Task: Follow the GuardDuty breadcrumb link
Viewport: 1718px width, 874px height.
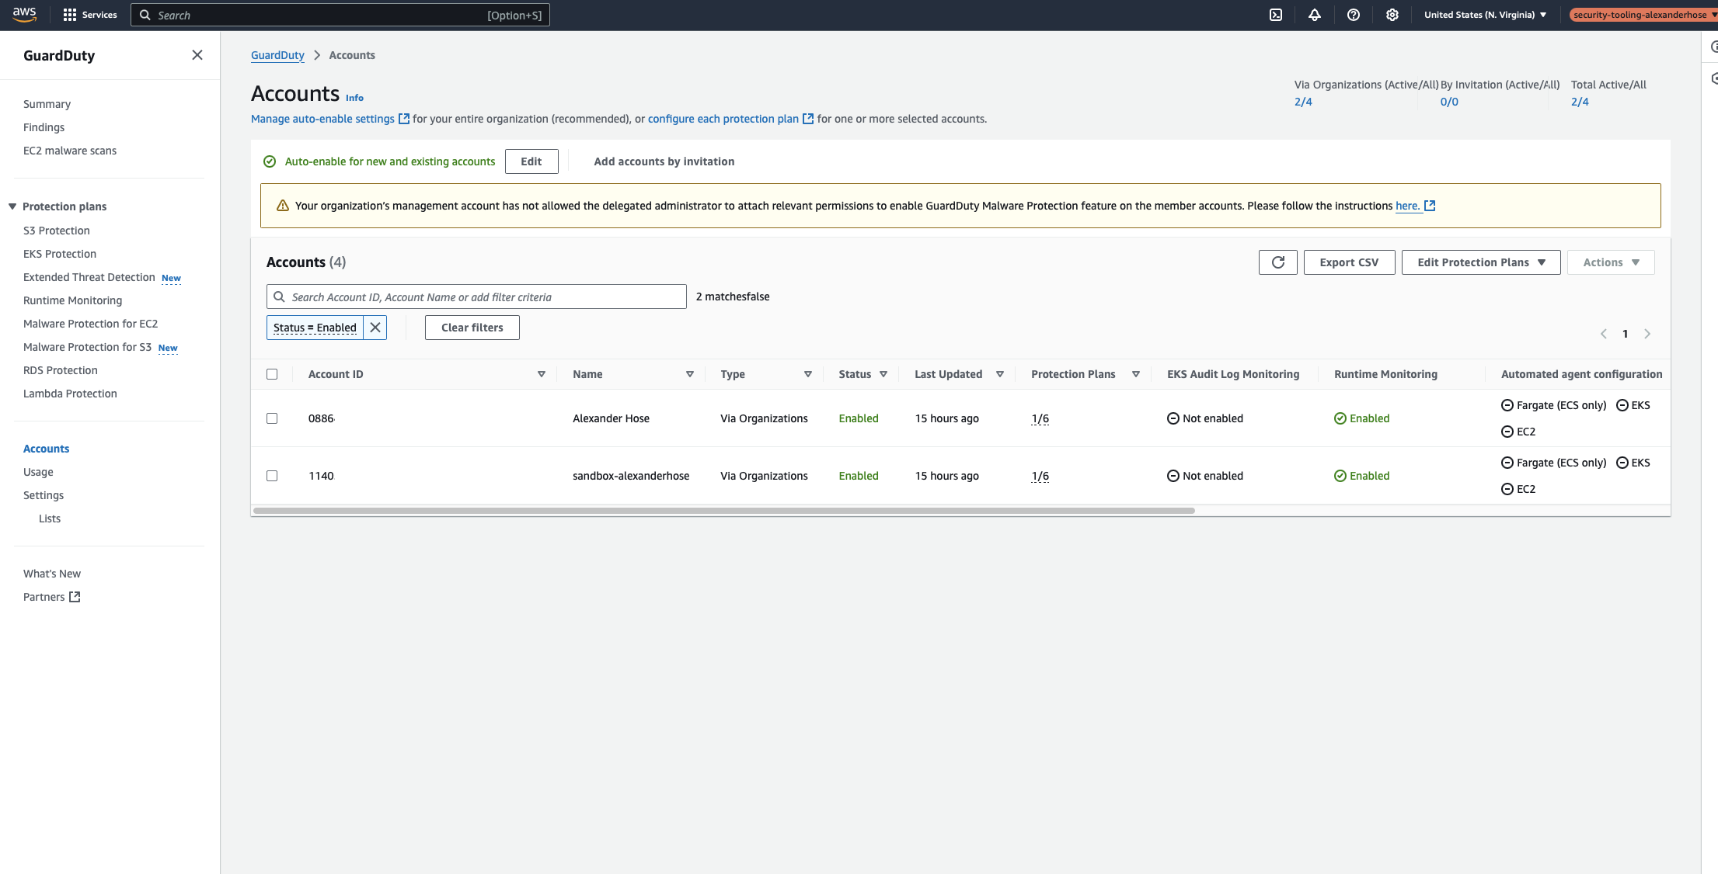Action: pyautogui.click(x=277, y=55)
